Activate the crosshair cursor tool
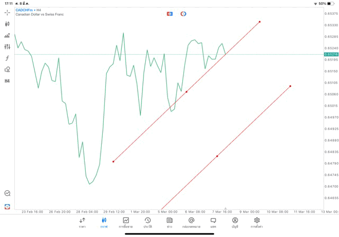 7,12
